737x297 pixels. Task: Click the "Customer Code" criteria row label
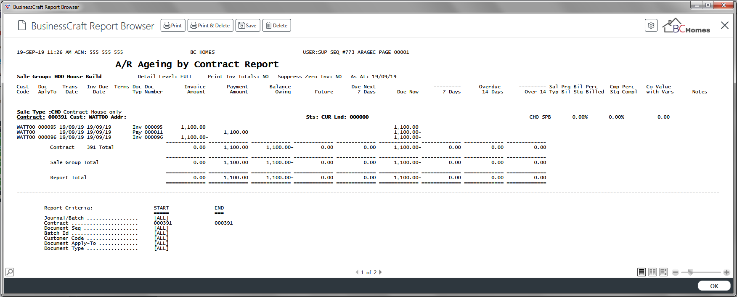coord(64,238)
